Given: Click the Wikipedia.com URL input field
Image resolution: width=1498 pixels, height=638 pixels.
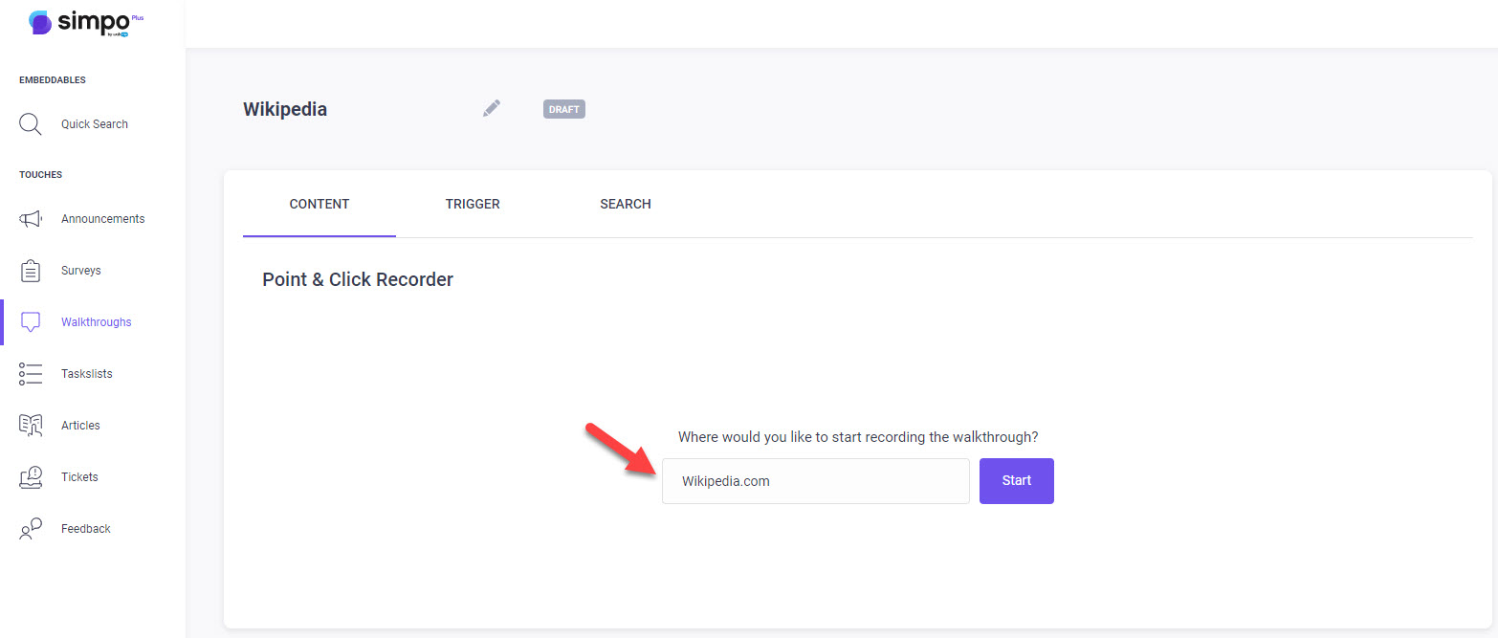Looking at the screenshot, I should 816,481.
